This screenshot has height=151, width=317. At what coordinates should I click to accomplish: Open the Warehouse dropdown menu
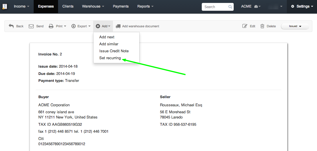tap(93, 6)
